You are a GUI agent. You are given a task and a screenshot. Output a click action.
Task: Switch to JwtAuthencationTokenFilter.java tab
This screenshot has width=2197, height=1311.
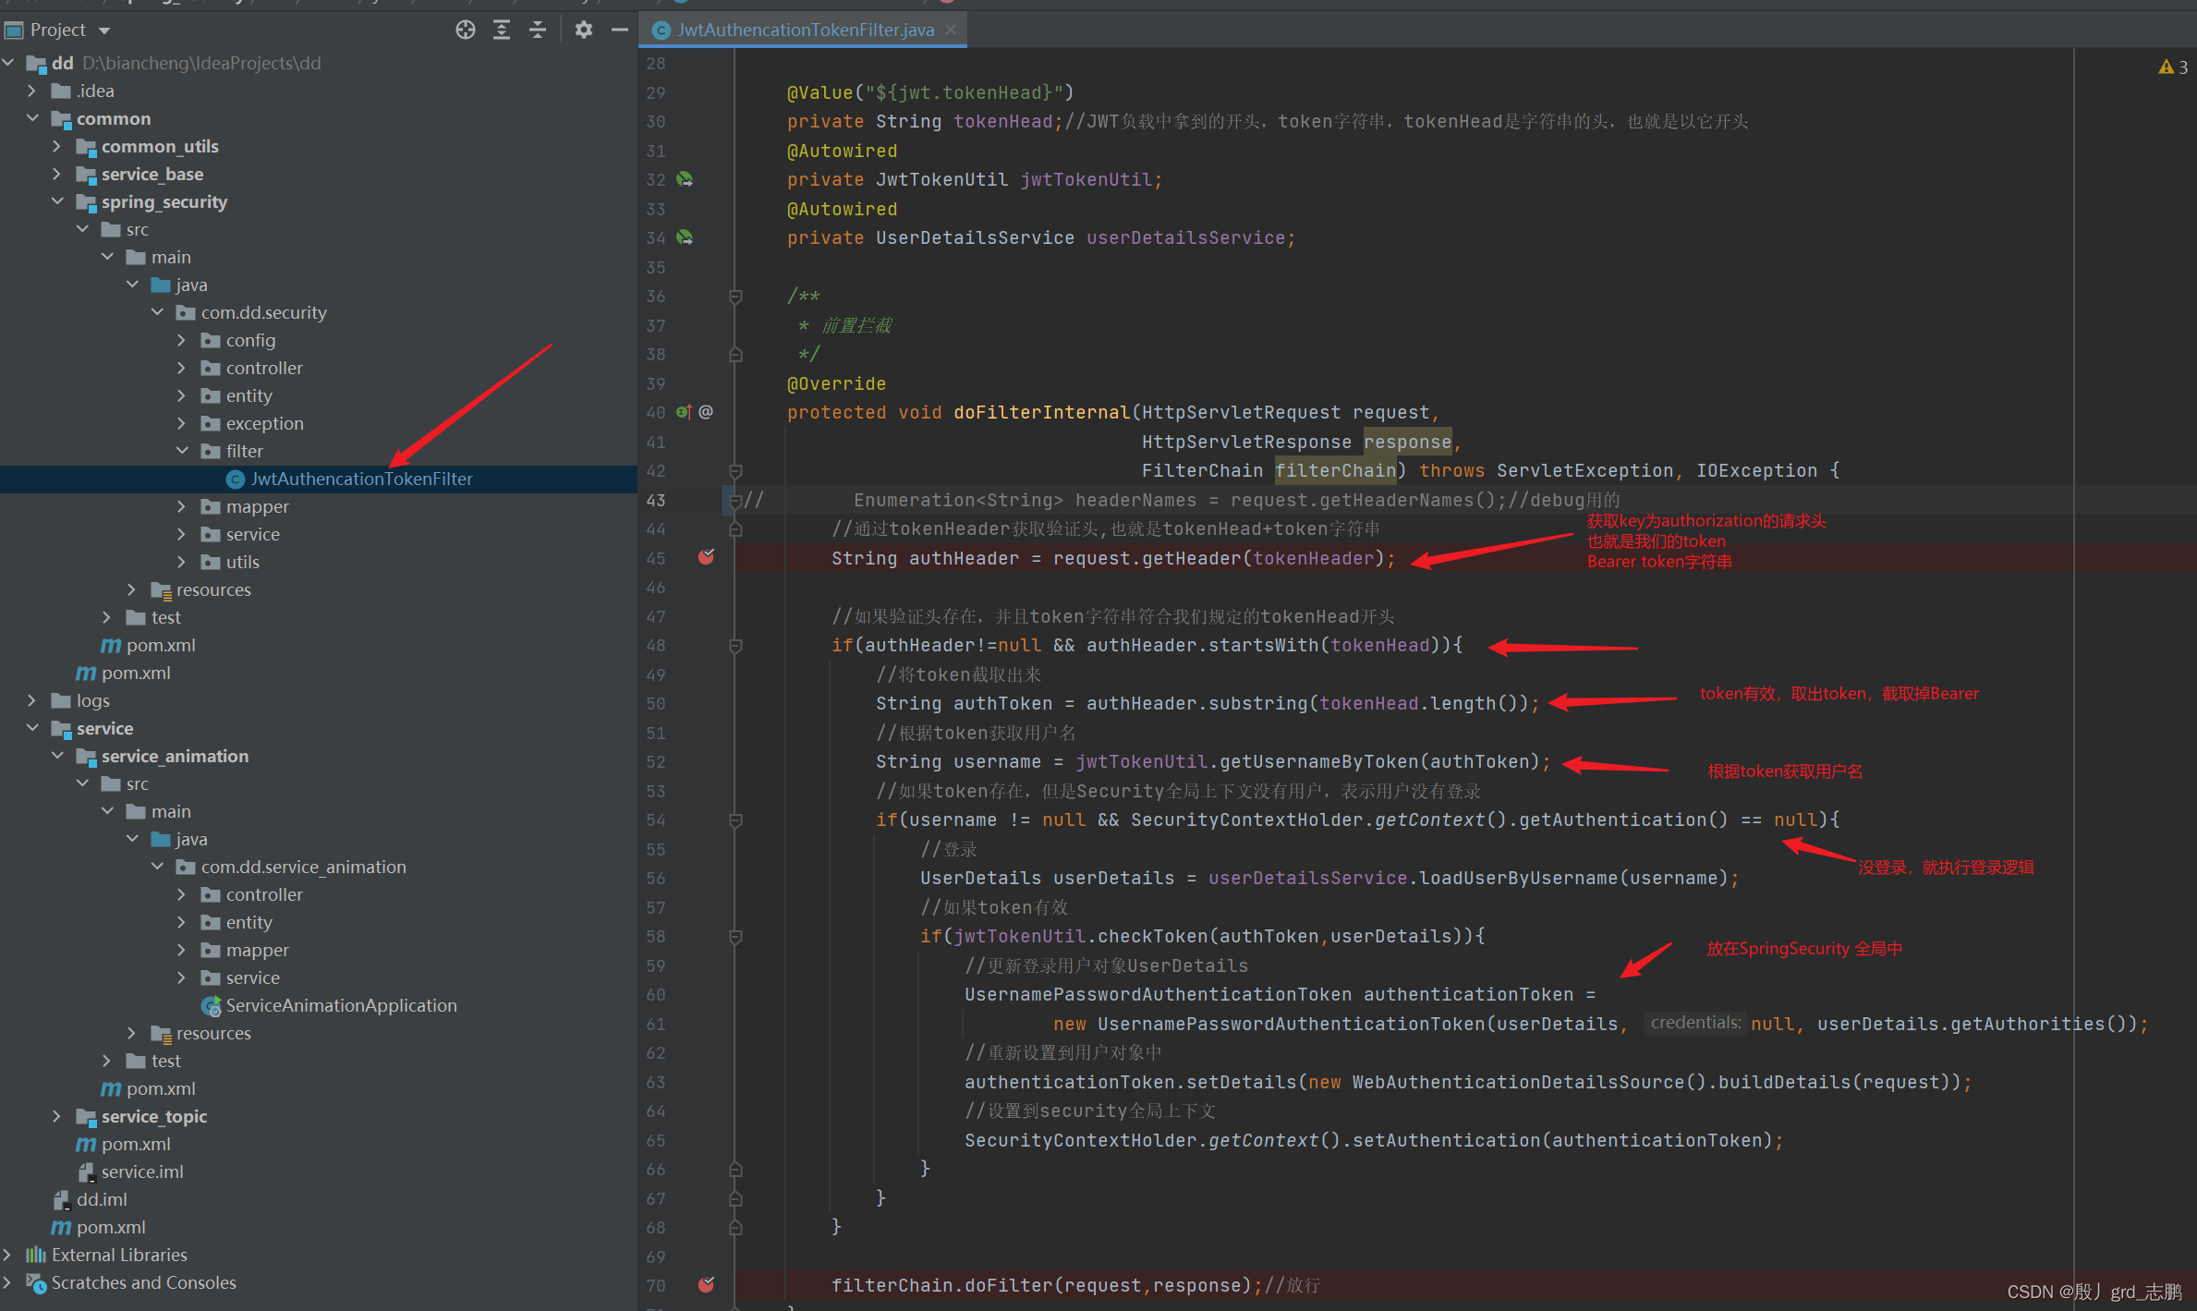pyautogui.click(x=805, y=30)
